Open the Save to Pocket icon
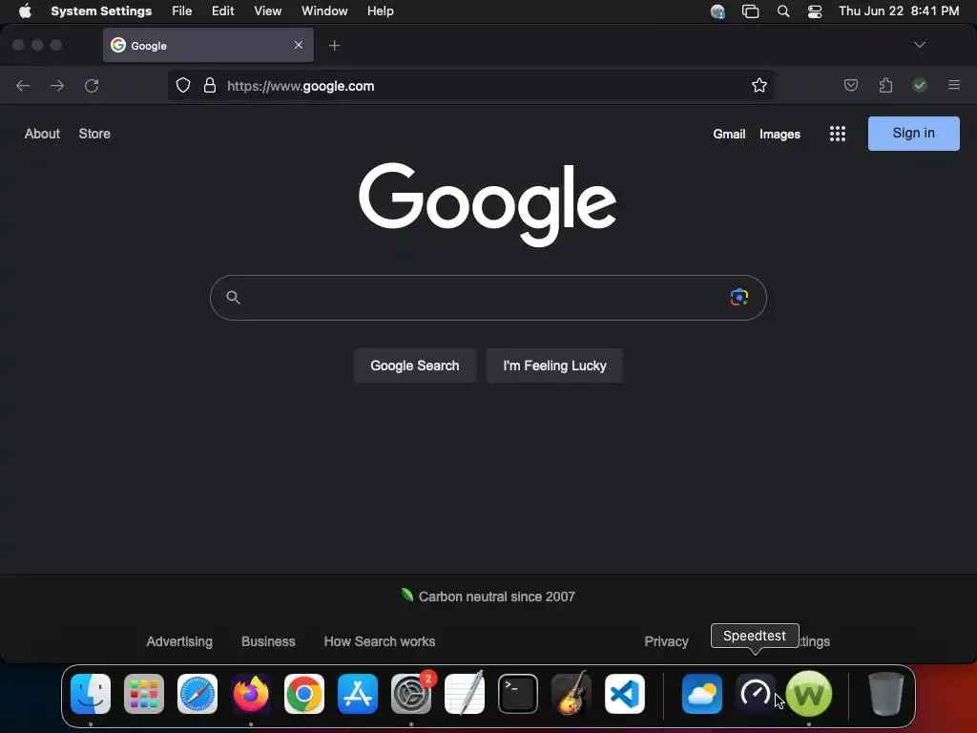977x733 pixels. (x=850, y=85)
